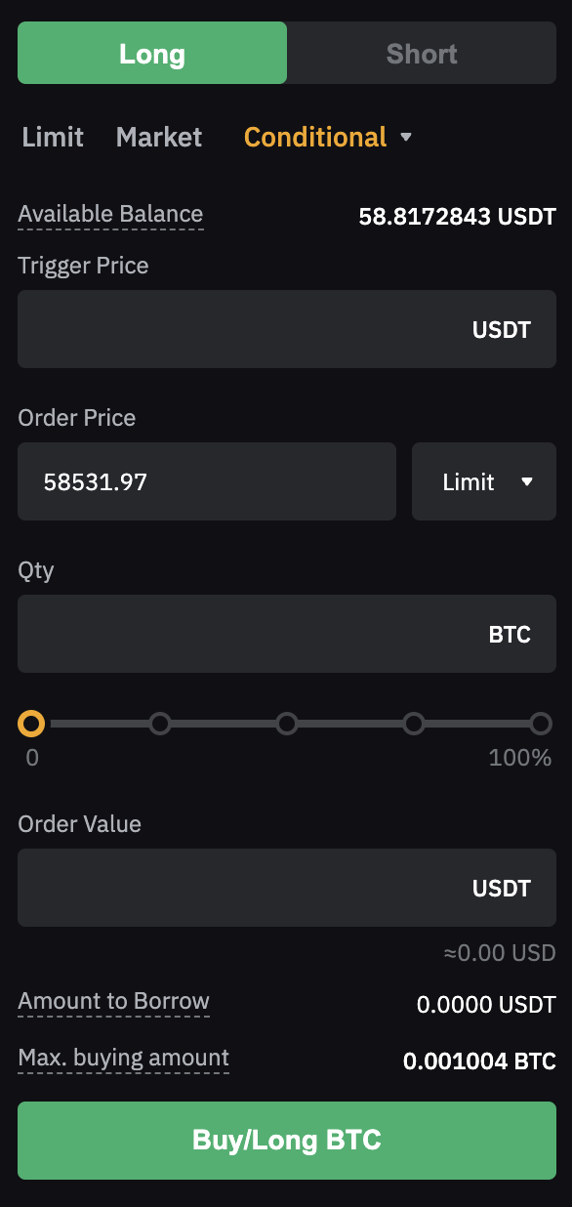Click the Max. buying amount label

point(123,1058)
